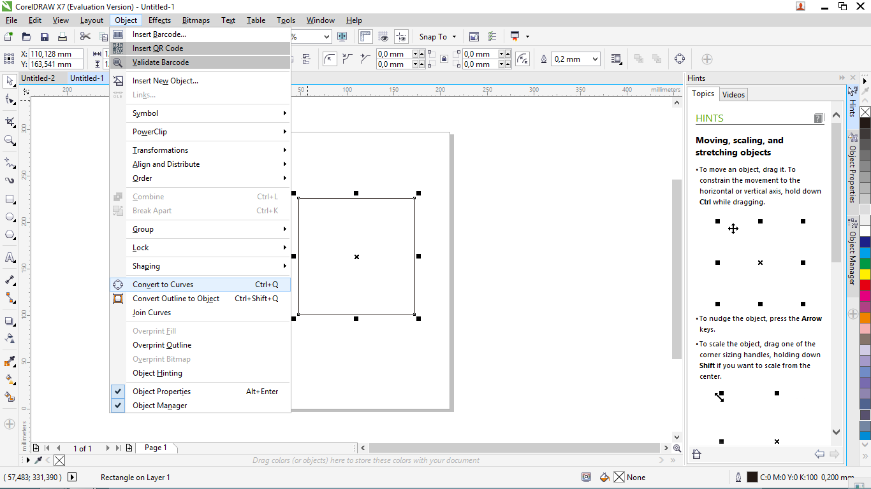Select the Connector tool
Image resolution: width=871 pixels, height=489 pixels.
(x=10, y=298)
